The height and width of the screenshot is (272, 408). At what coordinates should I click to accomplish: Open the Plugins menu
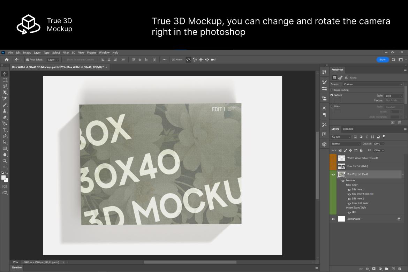click(92, 53)
